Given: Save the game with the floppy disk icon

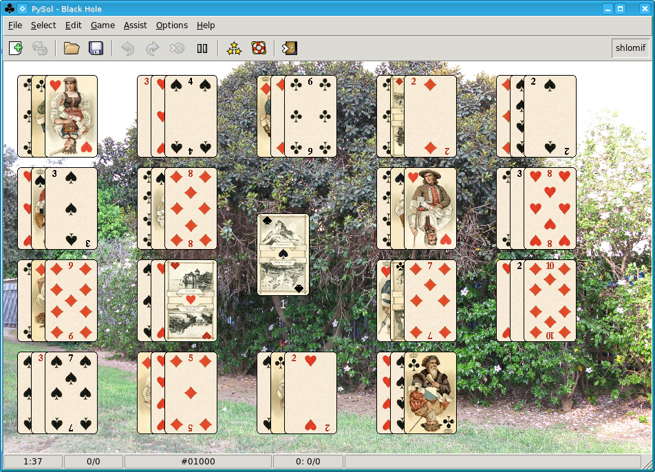Looking at the screenshot, I should pyautogui.click(x=96, y=48).
